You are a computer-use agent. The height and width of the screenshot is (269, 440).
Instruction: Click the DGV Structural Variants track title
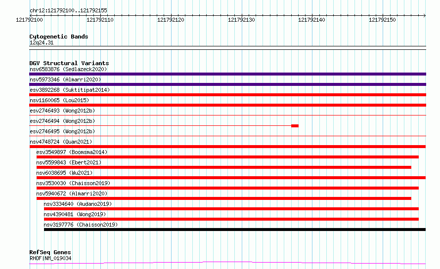69,63
